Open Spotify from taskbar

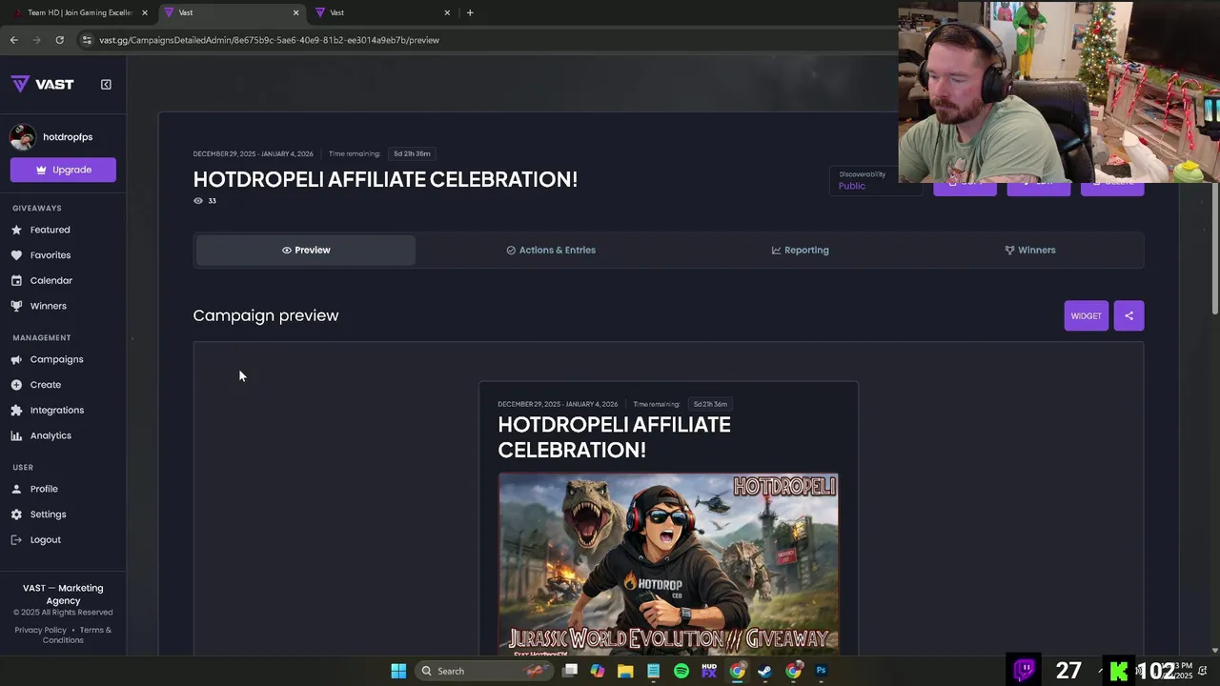coord(681,671)
